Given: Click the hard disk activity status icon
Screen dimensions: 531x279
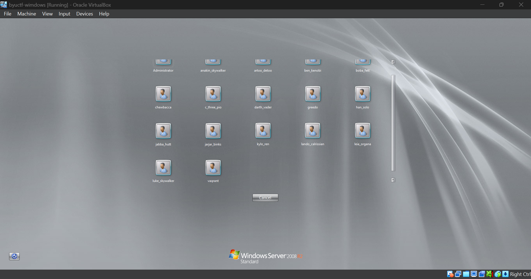Looking at the screenshot, I should coord(450,274).
